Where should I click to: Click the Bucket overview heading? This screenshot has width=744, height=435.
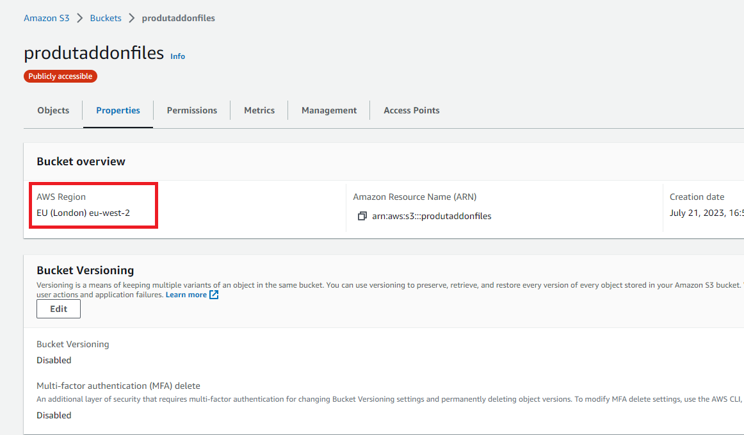click(81, 161)
